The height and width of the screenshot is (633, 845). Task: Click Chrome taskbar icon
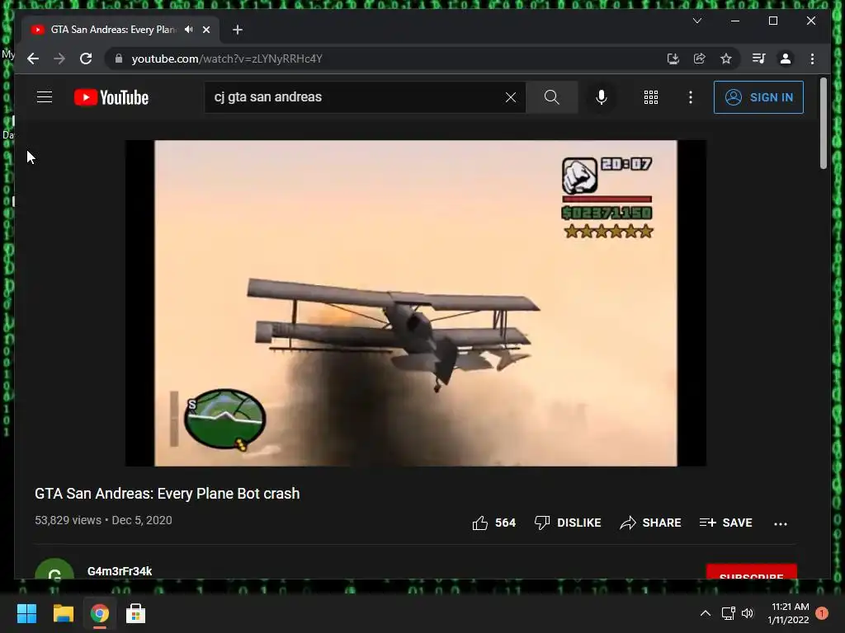click(x=99, y=613)
